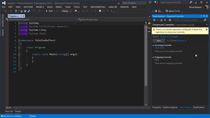Click the Navigate Backward toolbar icon
Image resolution: width=210 pixels, height=118 pixels.
click(6, 11)
